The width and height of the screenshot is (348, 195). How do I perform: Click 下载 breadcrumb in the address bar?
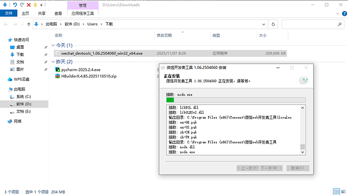tap(109, 24)
